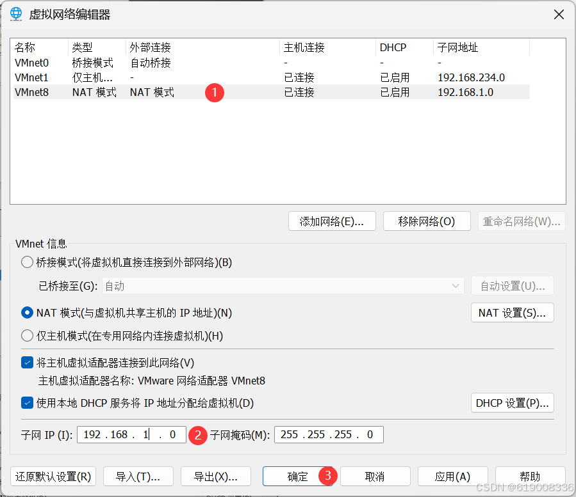Viewport: 576px width, 497px height.
Task: Click 自动桥接 cell in VMnet0 row
Action: click(151, 63)
